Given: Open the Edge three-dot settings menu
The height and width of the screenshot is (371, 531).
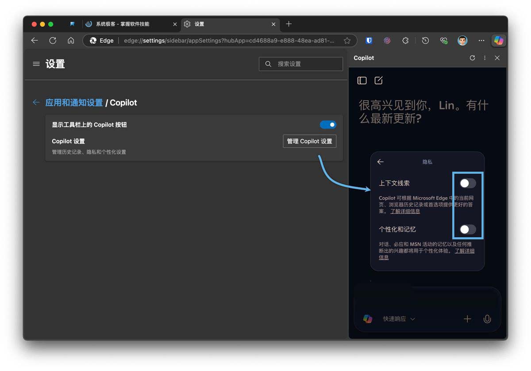Looking at the screenshot, I should [481, 40].
